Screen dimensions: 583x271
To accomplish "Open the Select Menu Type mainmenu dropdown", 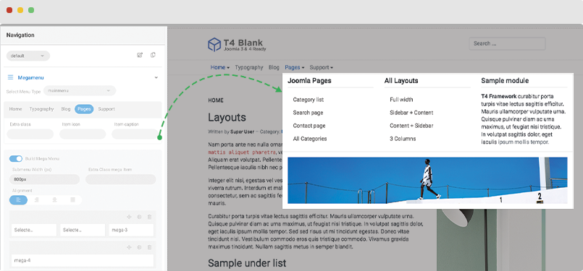I will pos(80,90).
